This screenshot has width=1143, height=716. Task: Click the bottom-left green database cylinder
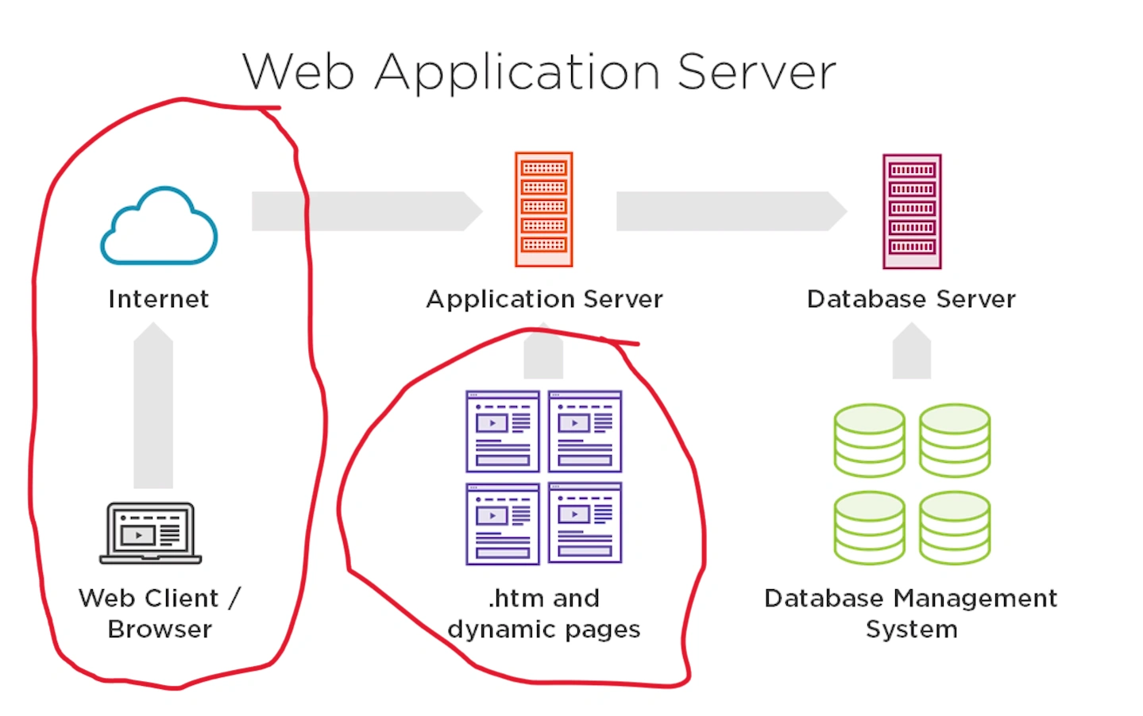point(868,526)
